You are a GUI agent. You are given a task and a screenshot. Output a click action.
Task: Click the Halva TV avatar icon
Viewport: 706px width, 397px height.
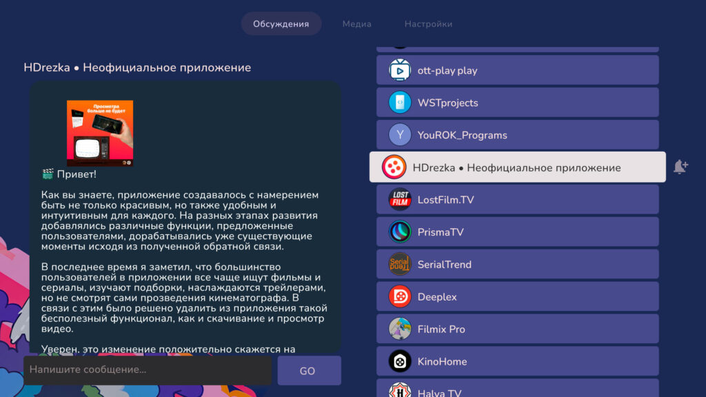pyautogui.click(x=400, y=390)
